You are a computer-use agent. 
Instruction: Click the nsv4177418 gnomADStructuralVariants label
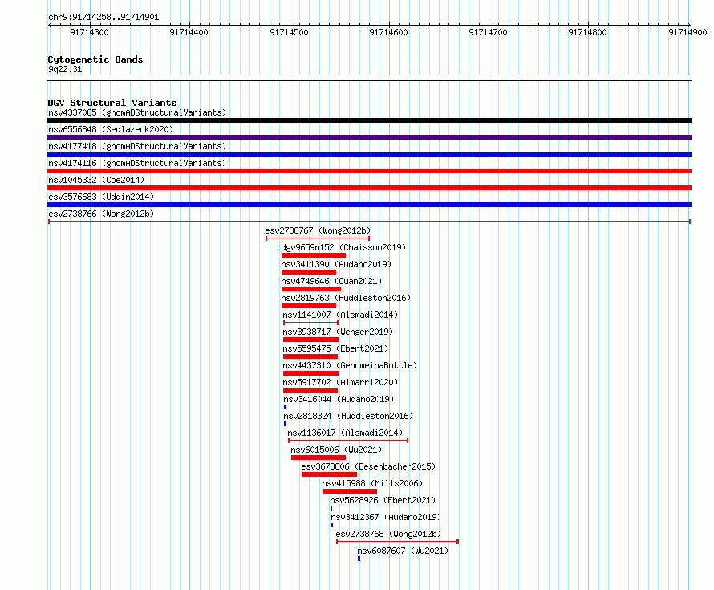pyautogui.click(x=137, y=146)
